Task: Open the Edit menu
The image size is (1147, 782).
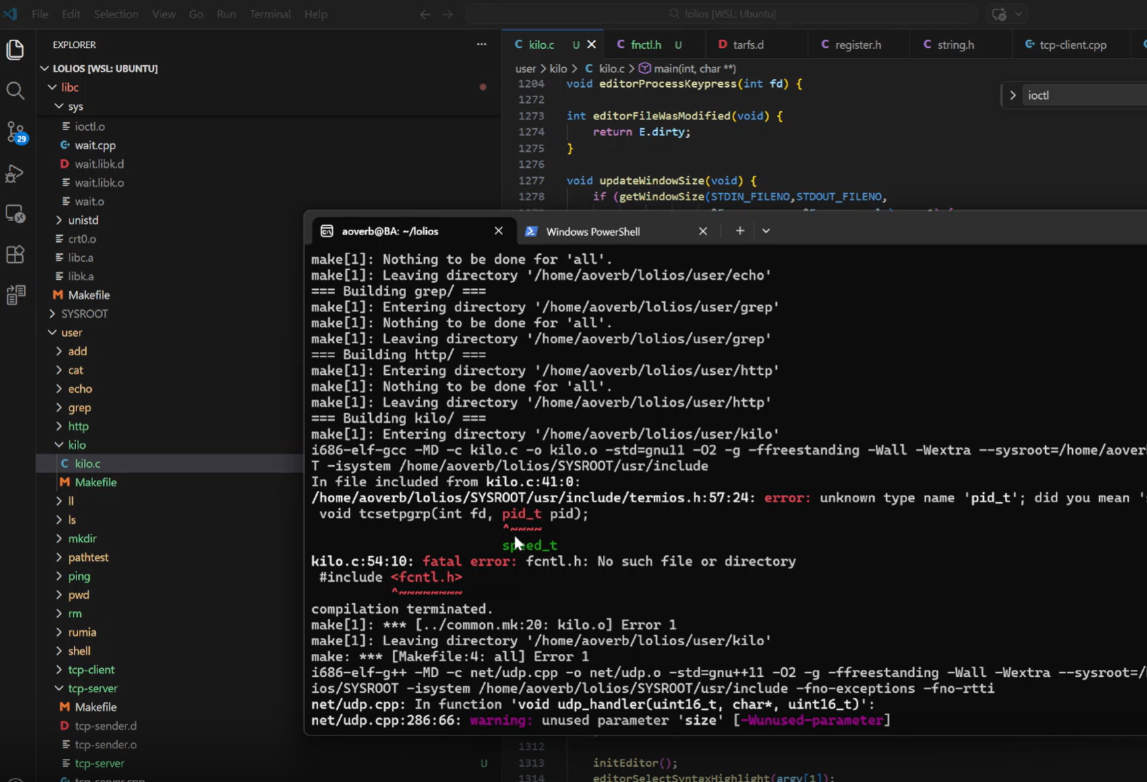Action: (71, 14)
